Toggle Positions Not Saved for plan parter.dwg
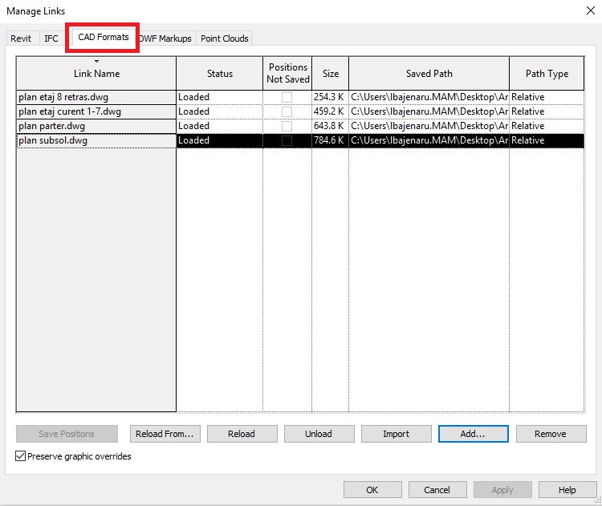 pos(287,126)
